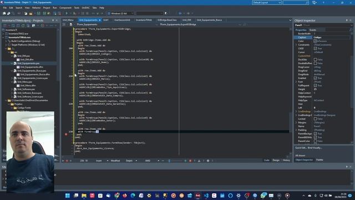Click the Open folder toolbar icon
Image resolution: width=355 pixels, height=200 pixels.
31,13
